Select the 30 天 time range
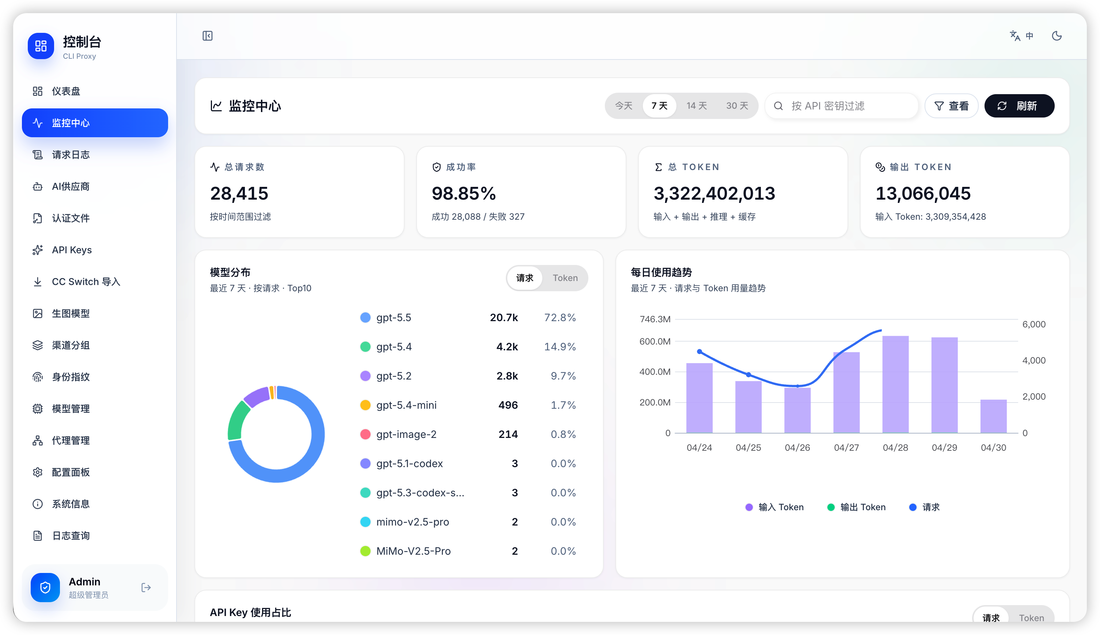 click(737, 106)
